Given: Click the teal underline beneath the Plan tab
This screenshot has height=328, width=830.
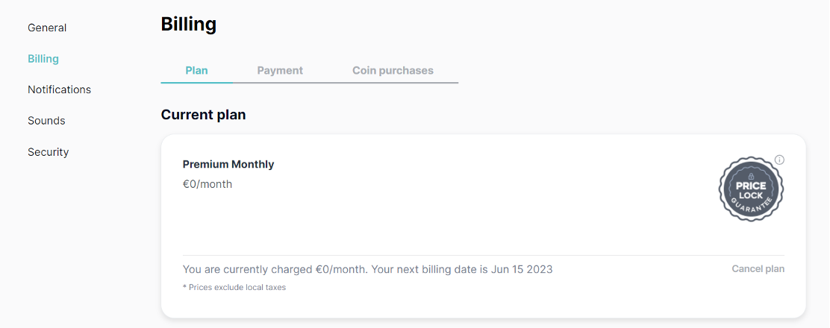Looking at the screenshot, I should point(196,82).
